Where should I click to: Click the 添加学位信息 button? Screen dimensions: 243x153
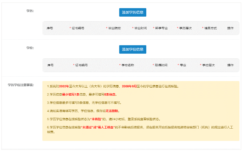tap(132, 49)
